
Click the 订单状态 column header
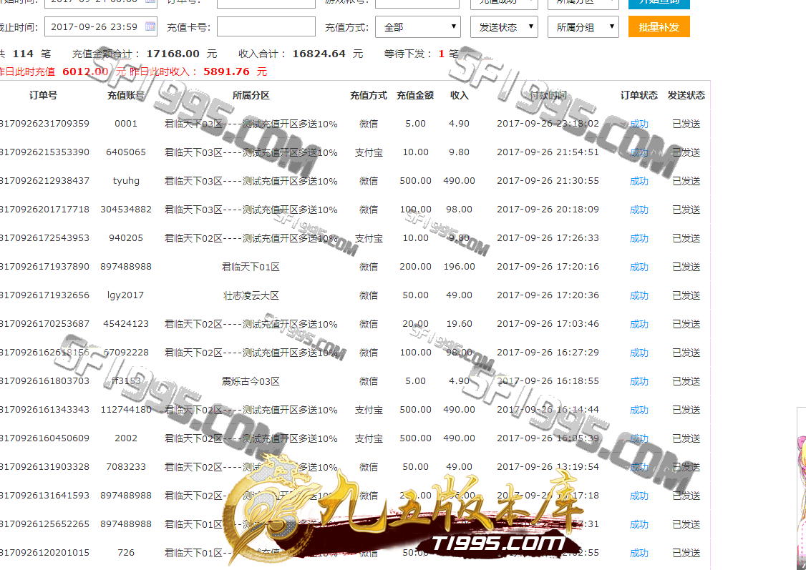click(x=639, y=95)
